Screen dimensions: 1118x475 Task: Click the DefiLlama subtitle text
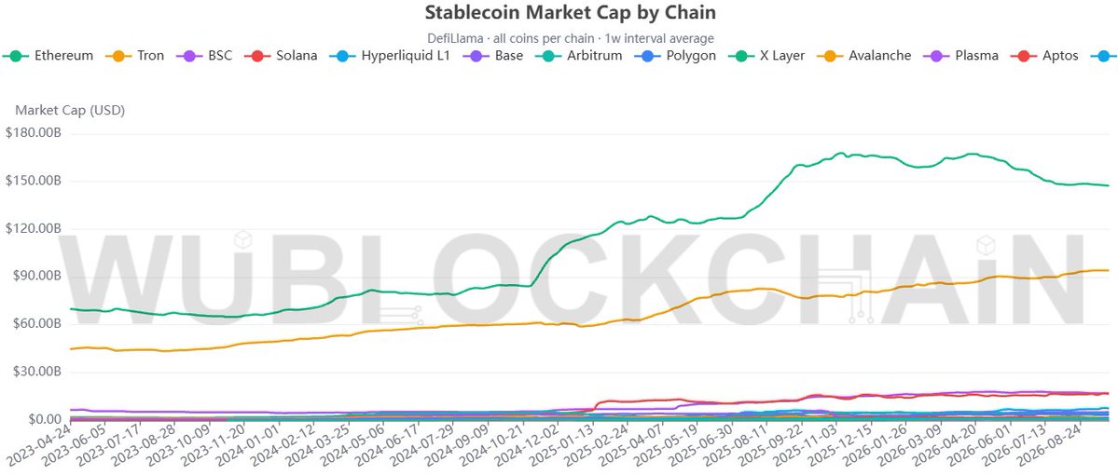click(571, 38)
